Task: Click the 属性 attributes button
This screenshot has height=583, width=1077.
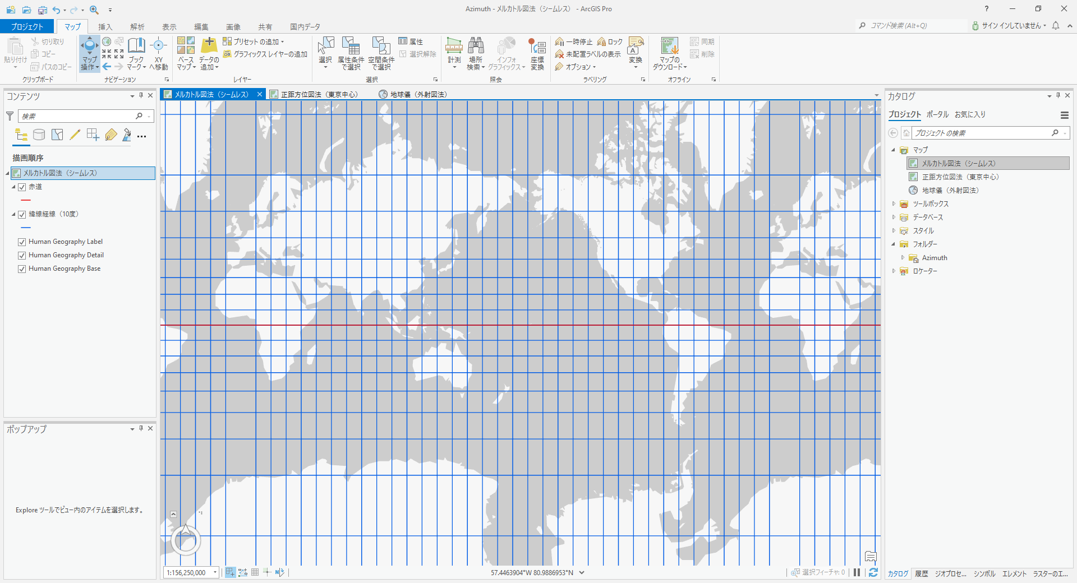Action: click(411, 41)
